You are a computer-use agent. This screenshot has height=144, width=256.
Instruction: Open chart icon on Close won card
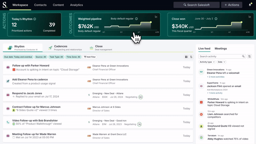pos(250,17)
